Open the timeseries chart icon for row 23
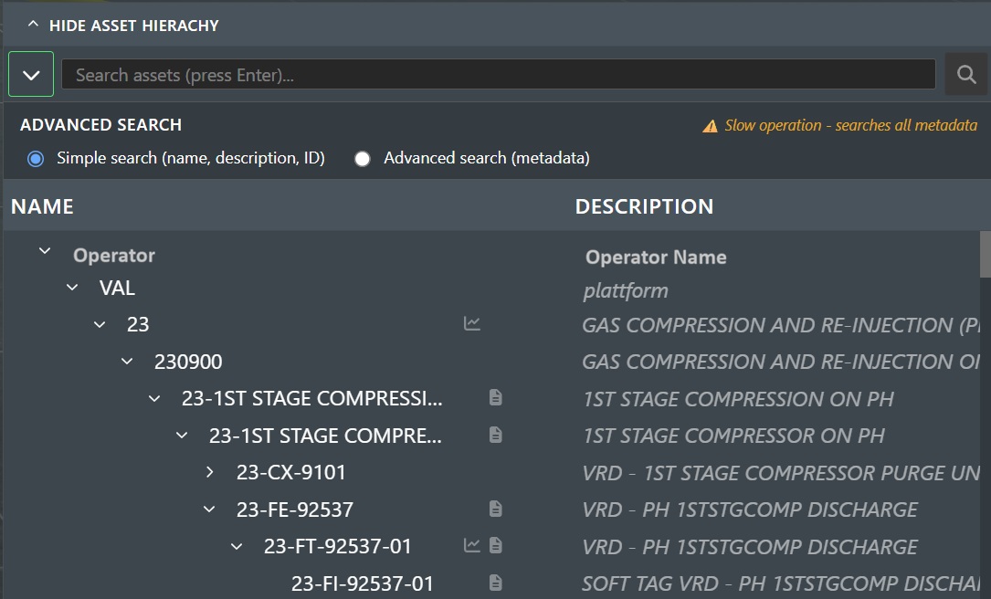 tap(471, 323)
